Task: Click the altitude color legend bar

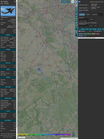Action: (44, 134)
